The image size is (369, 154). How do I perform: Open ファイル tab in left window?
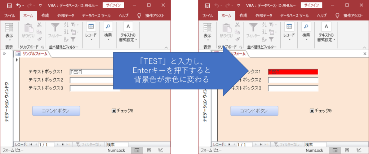[x=10, y=16]
